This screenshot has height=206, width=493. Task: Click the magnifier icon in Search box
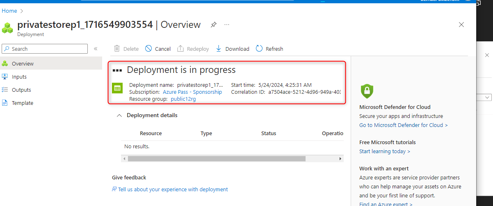(7, 49)
